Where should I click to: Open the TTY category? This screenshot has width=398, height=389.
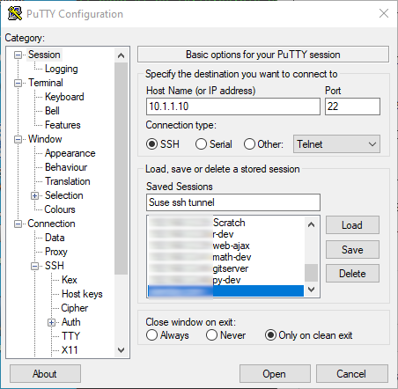pyautogui.click(x=70, y=336)
